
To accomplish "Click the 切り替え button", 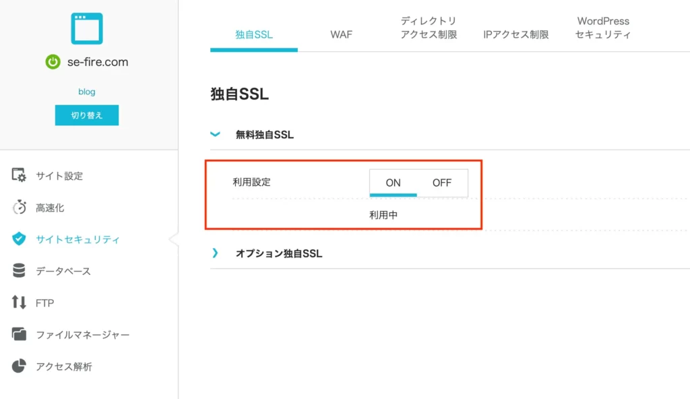I will pos(87,115).
